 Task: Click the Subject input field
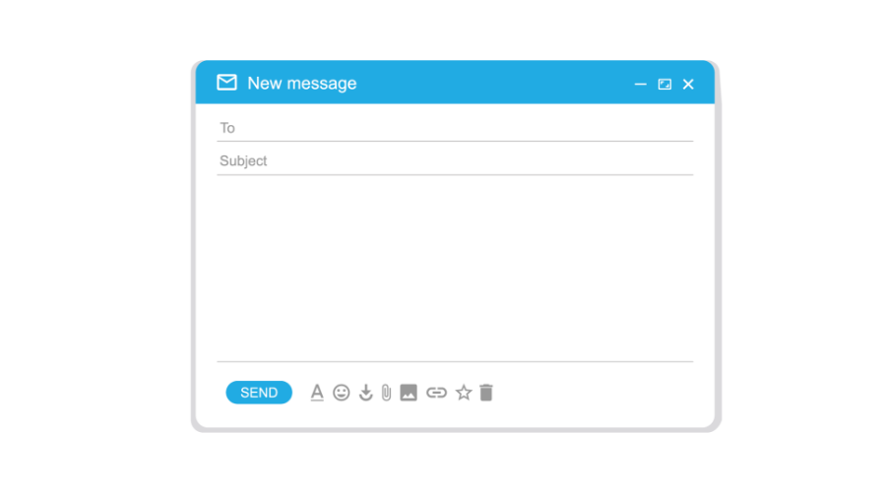[455, 161]
